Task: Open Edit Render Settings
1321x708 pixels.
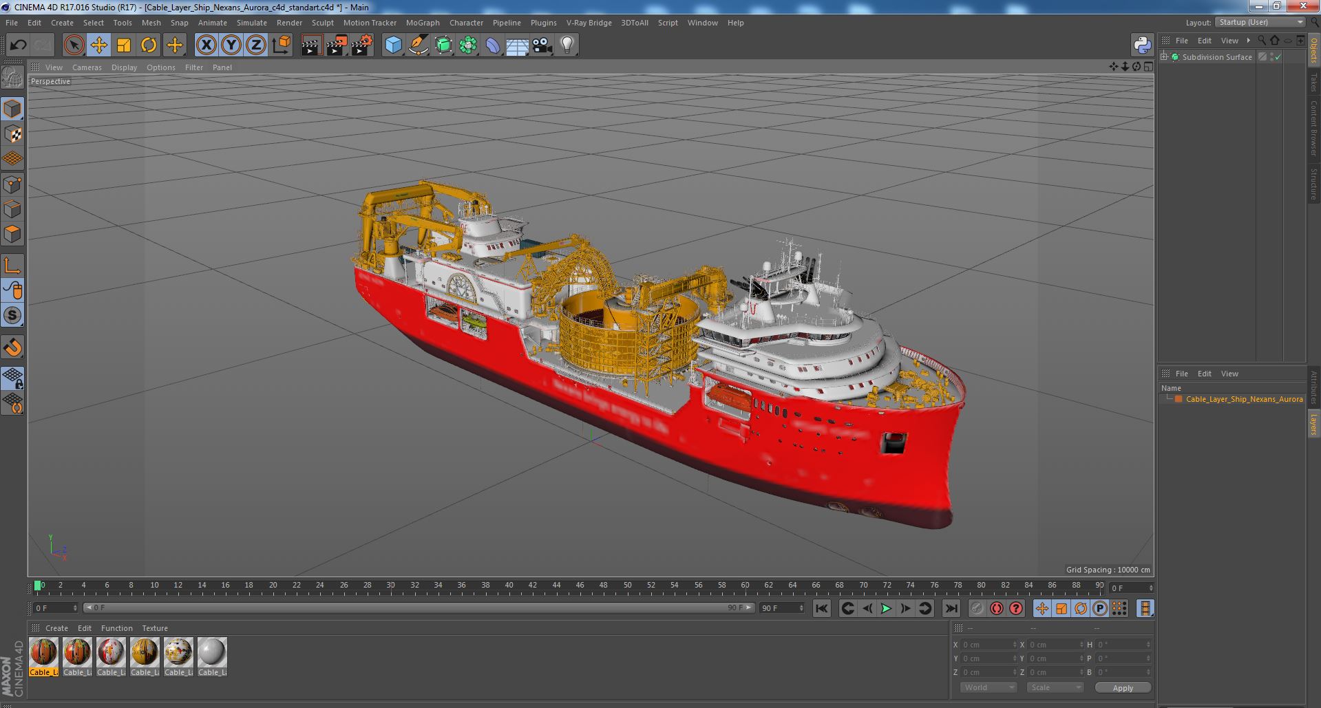Action: click(x=362, y=45)
